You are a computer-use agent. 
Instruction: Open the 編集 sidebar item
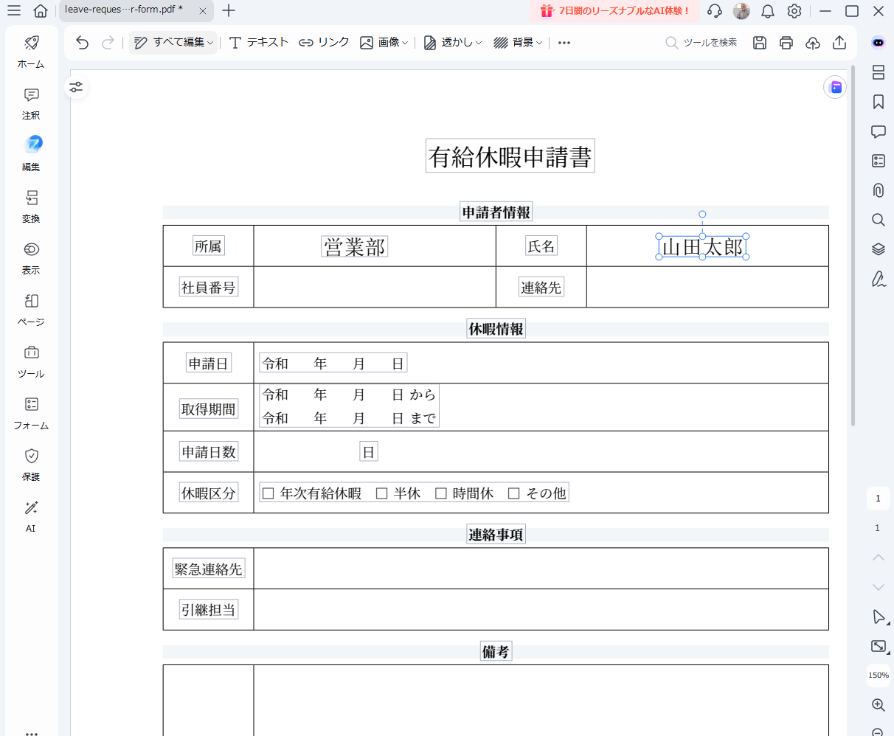(x=31, y=154)
